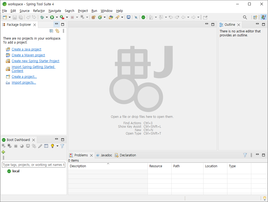268x202 pixels.
Task: Click Collapse All in Package Explorer
Action: (x=51, y=31)
